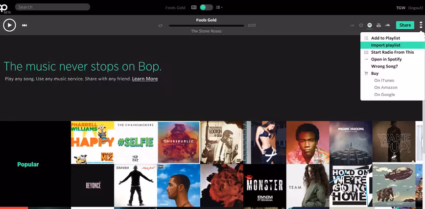Open the Wake Me Up cover
The image size is (425, 209).
[x=394, y=143]
